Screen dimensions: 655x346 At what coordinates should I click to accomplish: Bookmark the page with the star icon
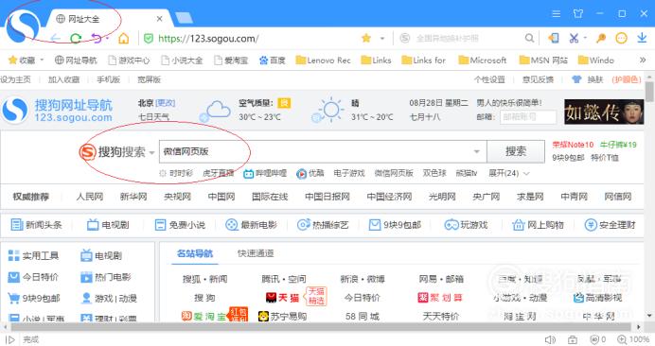[x=366, y=39]
